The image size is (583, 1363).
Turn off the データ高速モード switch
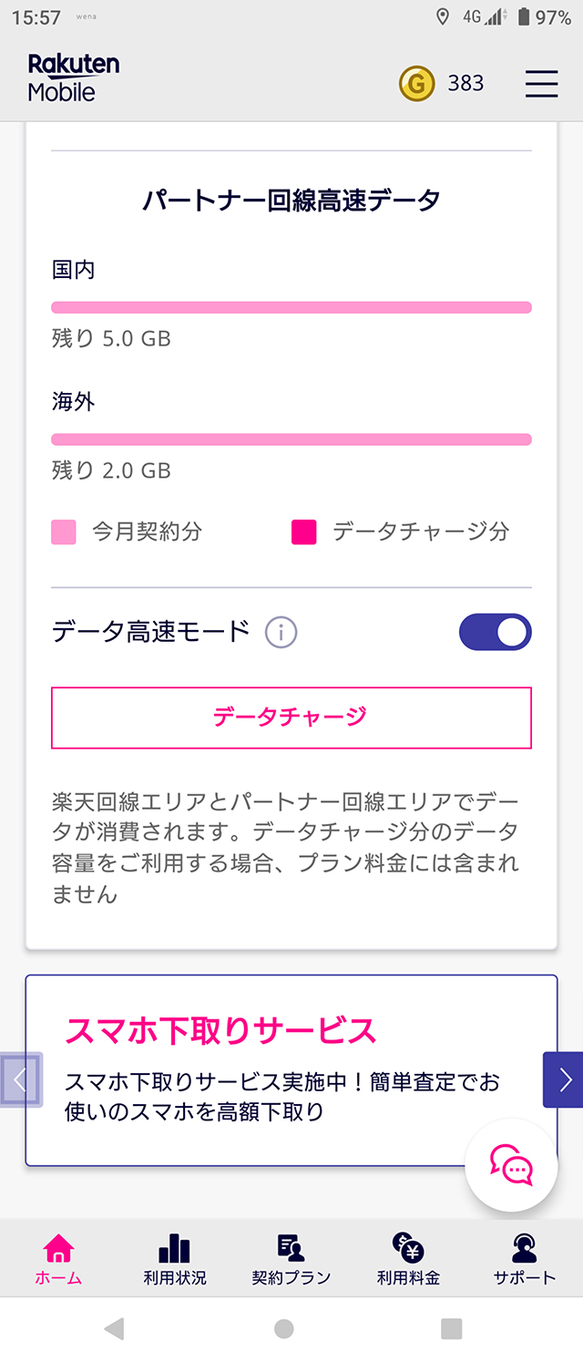click(x=495, y=632)
